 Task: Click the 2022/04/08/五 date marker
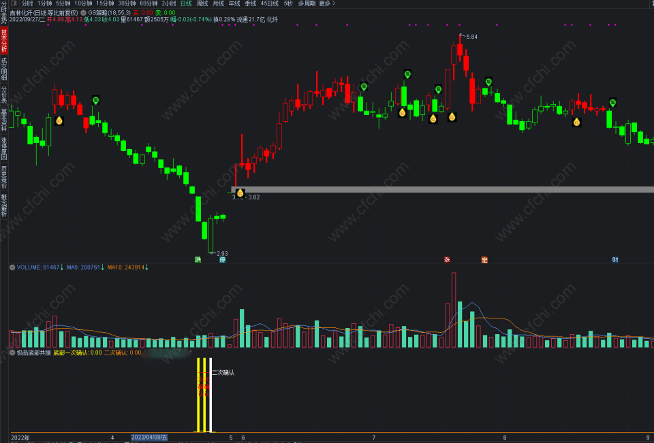pos(149,437)
